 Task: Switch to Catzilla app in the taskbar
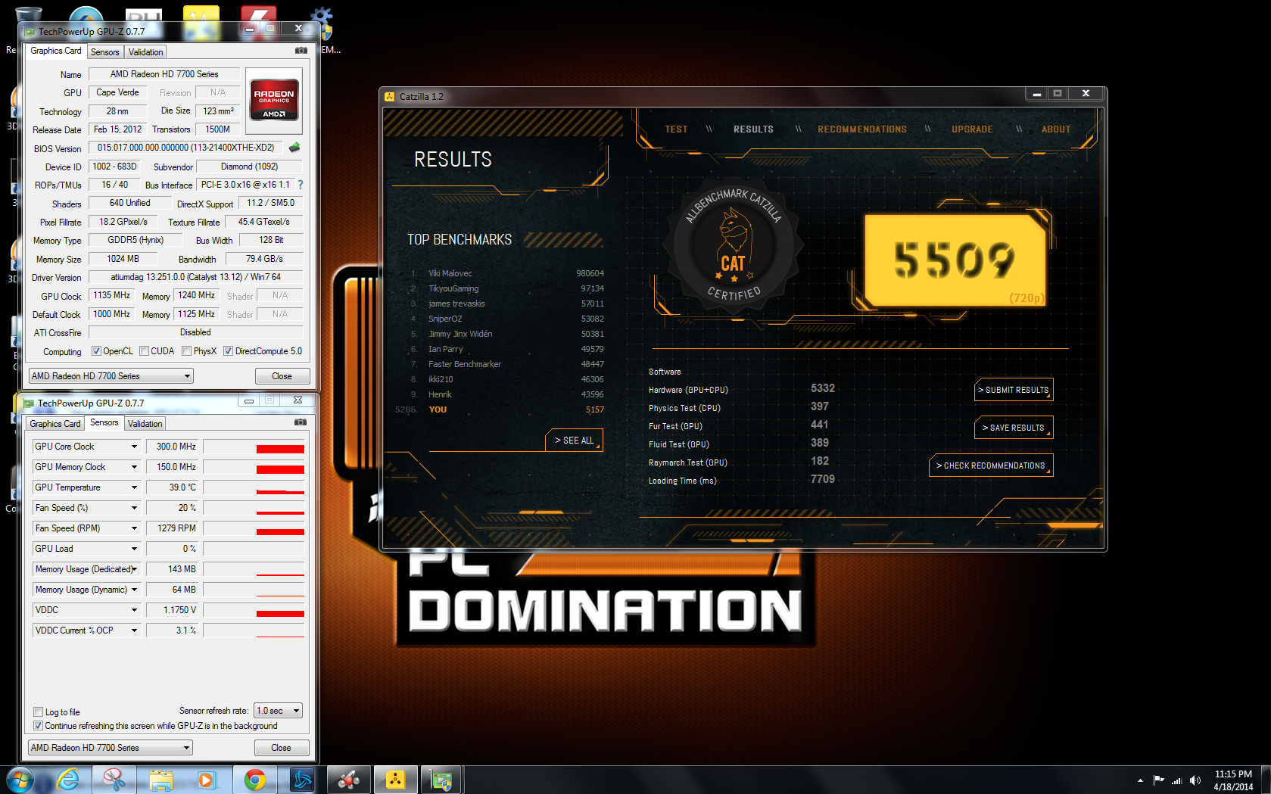pyautogui.click(x=395, y=780)
